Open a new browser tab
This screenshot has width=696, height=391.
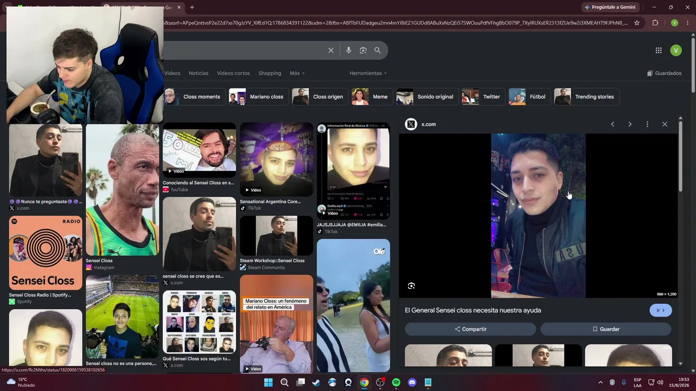pos(192,7)
